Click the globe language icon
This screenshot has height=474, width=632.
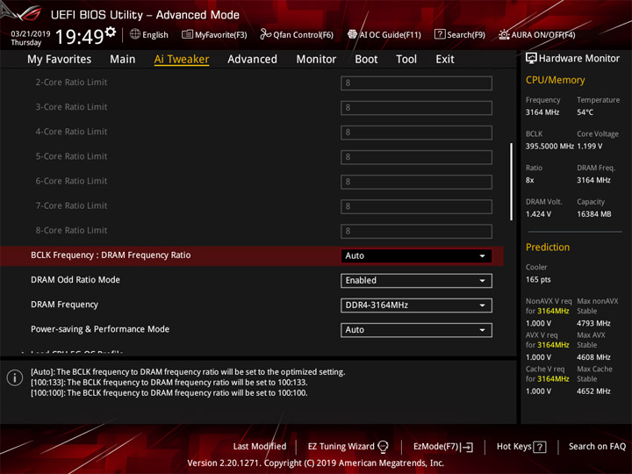(x=135, y=34)
